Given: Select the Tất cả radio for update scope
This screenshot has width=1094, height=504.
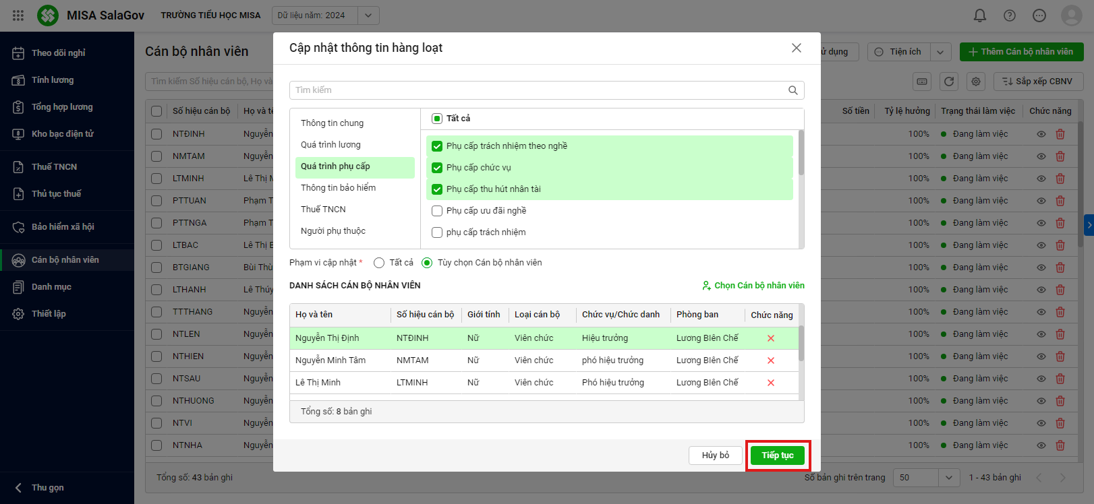Looking at the screenshot, I should pos(379,263).
